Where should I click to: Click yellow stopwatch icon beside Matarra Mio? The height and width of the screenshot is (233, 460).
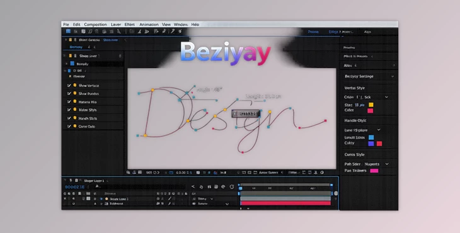pos(75,101)
